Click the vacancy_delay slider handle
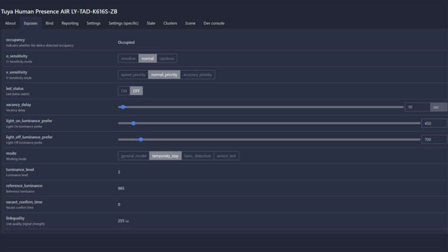 click(x=123, y=107)
